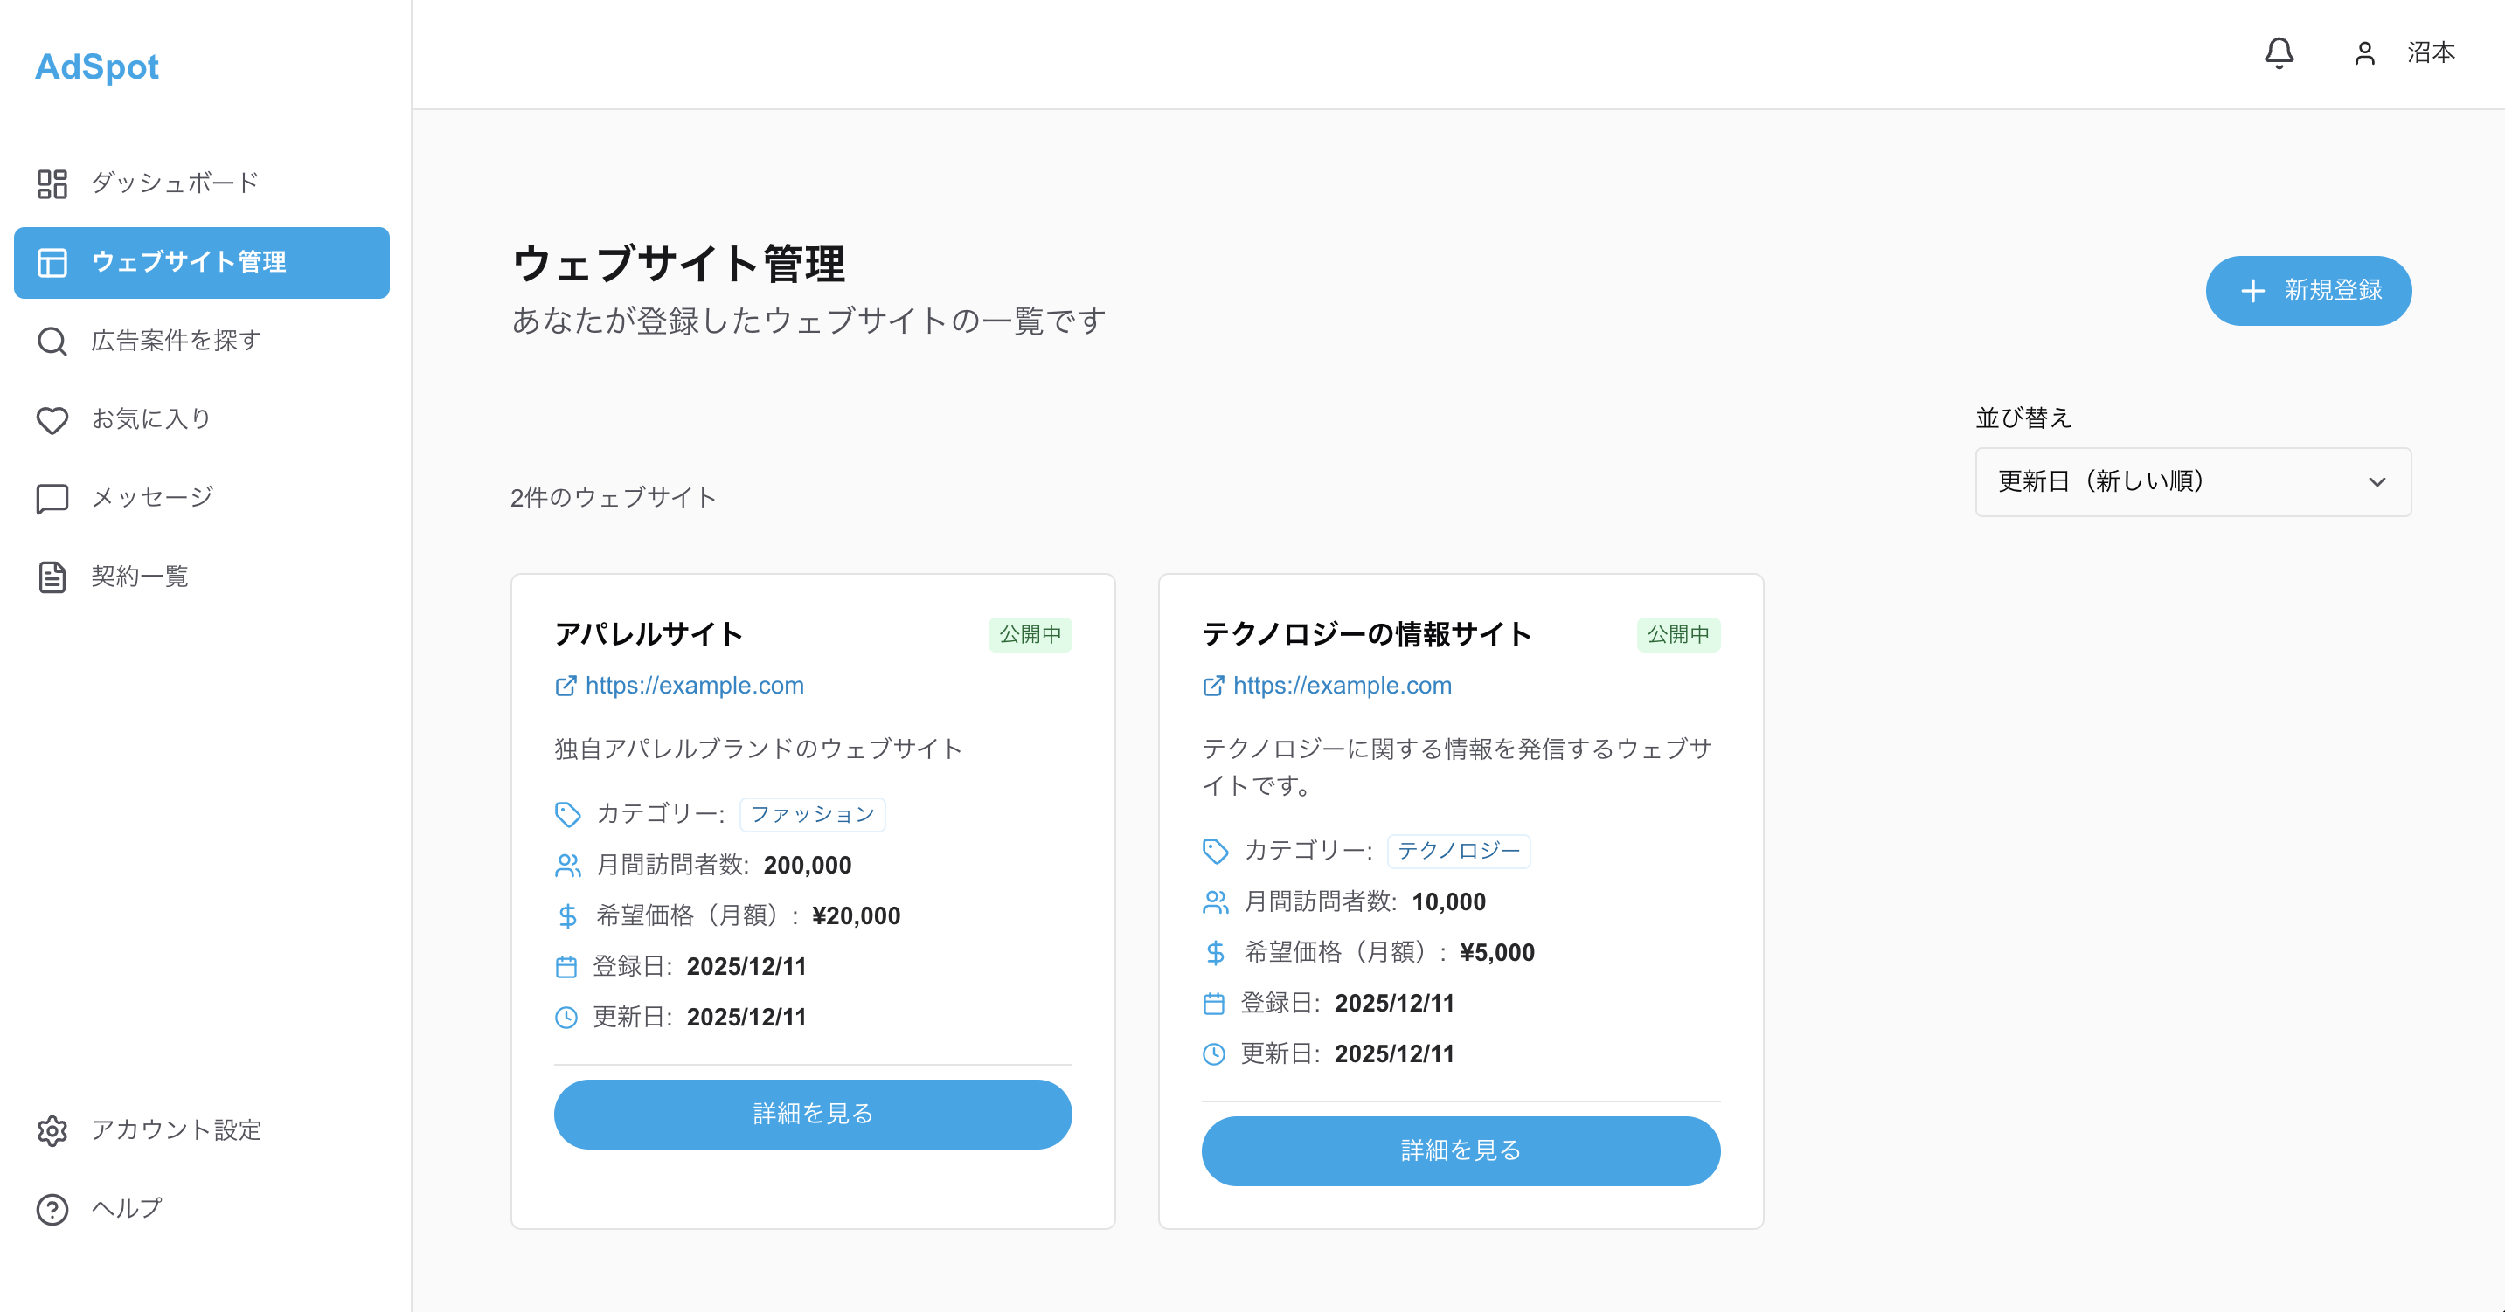Viewport: 2505px width, 1312px height.
Task: Switch to ウェブサイト管理 in the sidebar
Action: [201, 262]
